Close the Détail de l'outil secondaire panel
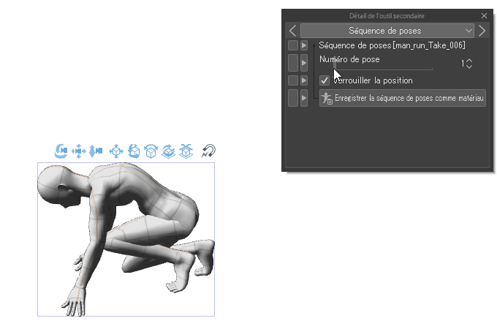 pyautogui.click(x=484, y=15)
